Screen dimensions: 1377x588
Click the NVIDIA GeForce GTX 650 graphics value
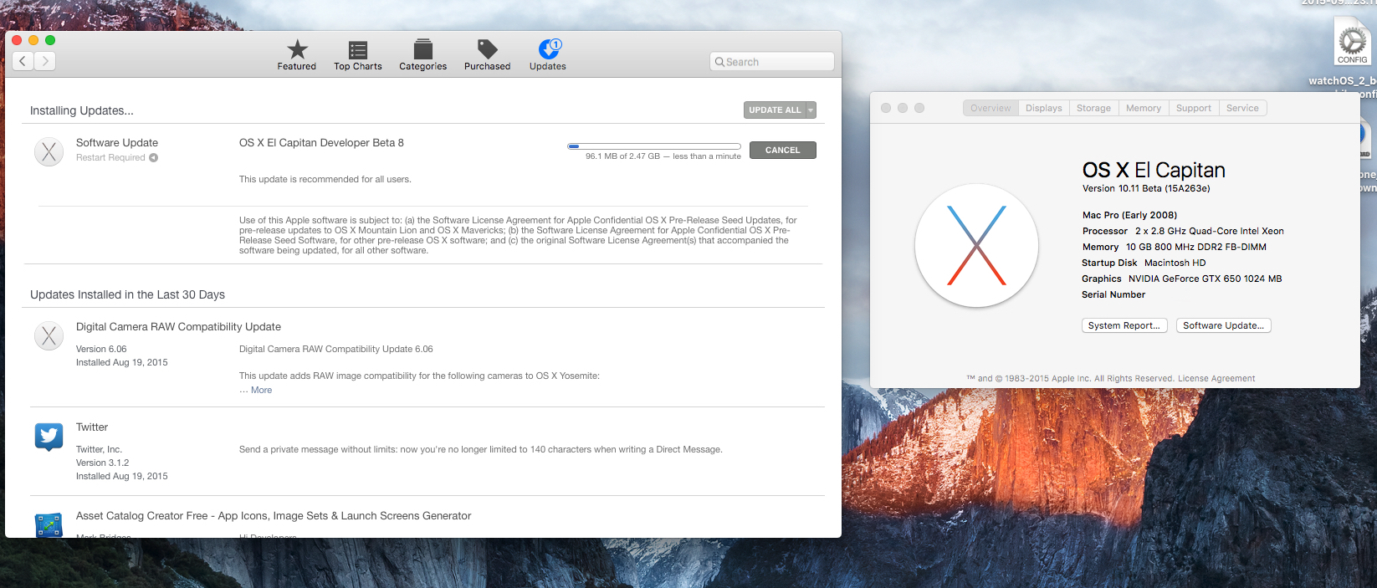(x=1205, y=279)
